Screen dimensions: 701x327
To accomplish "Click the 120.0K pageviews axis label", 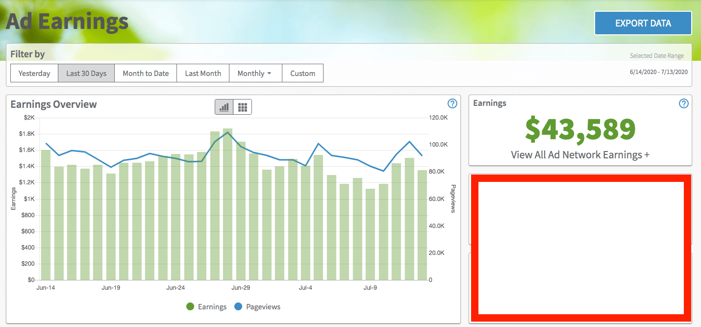I will tap(439, 118).
